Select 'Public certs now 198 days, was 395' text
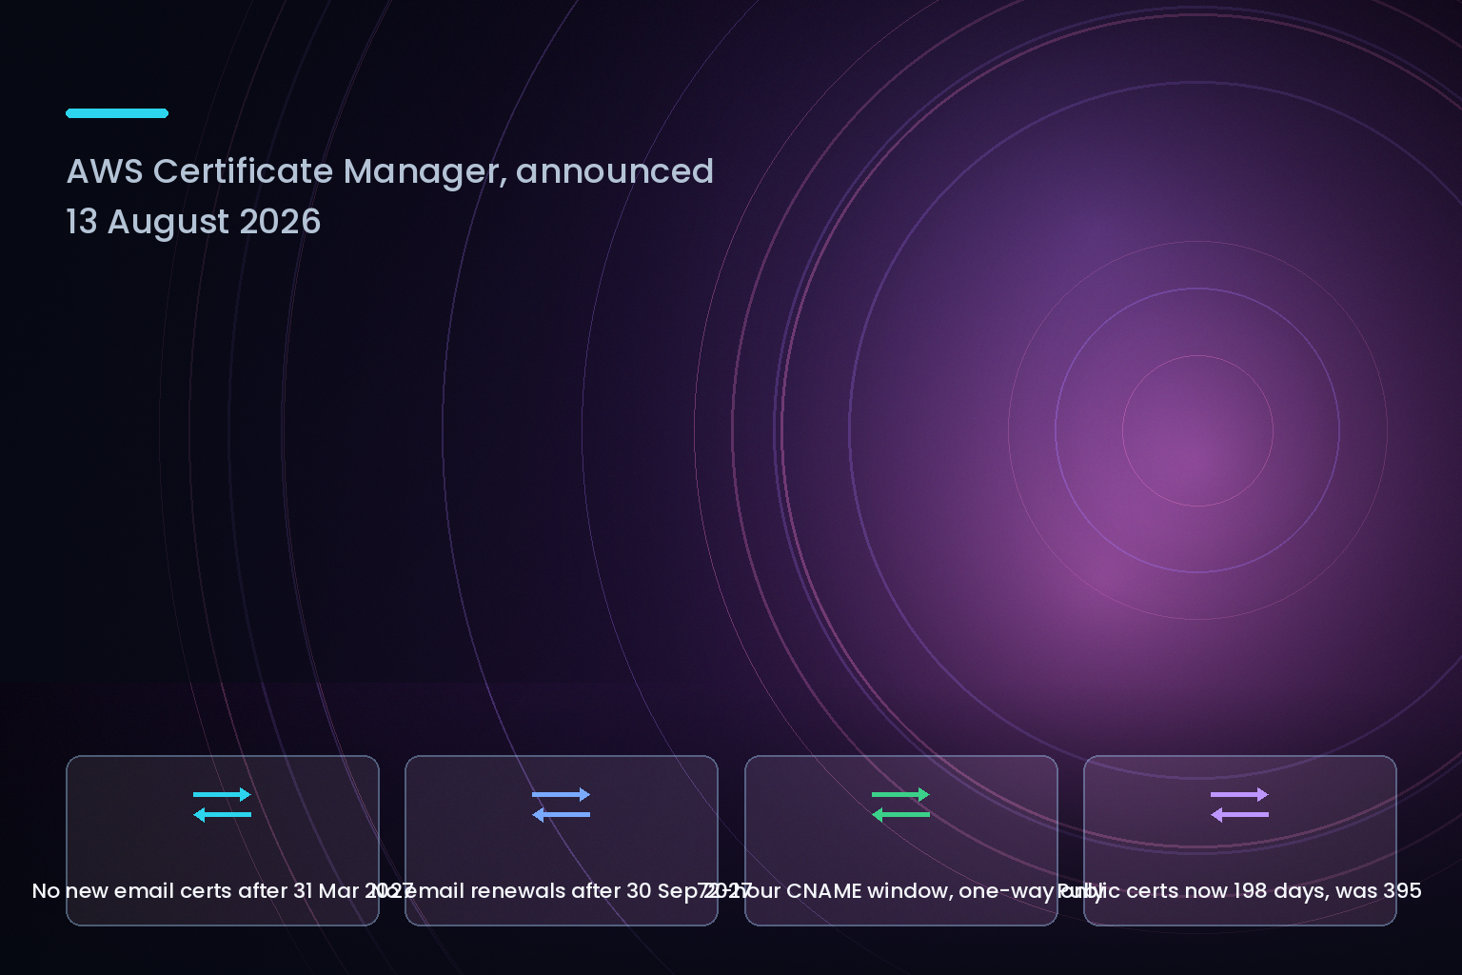1462x975 pixels. click(x=1239, y=891)
